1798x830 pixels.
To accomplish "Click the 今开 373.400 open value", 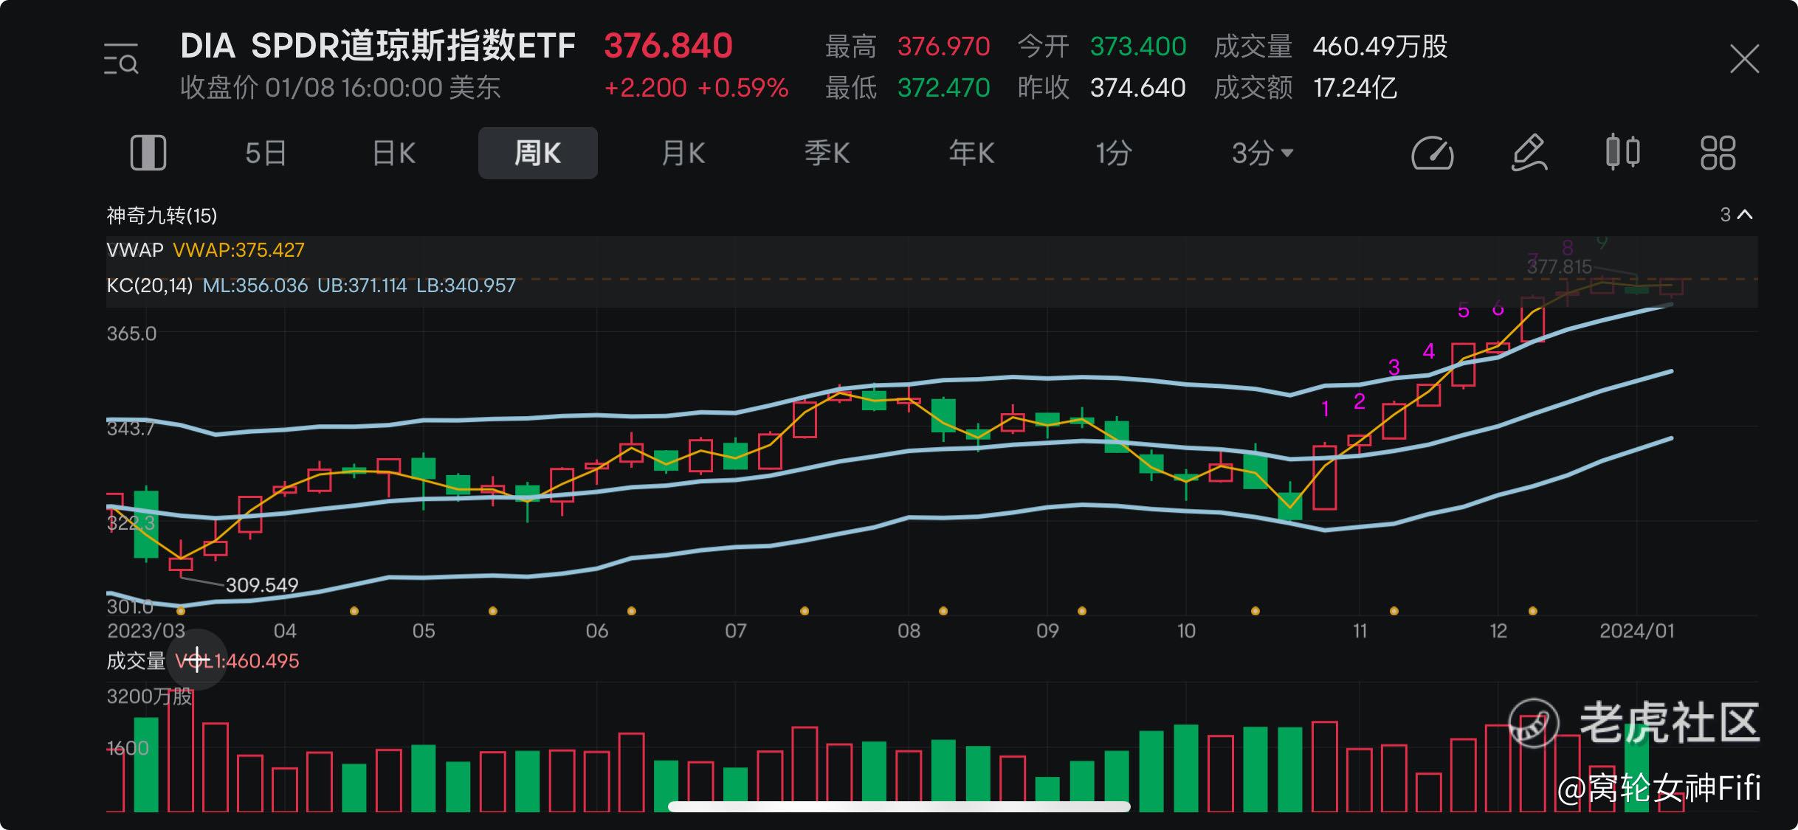I will pos(1102,46).
